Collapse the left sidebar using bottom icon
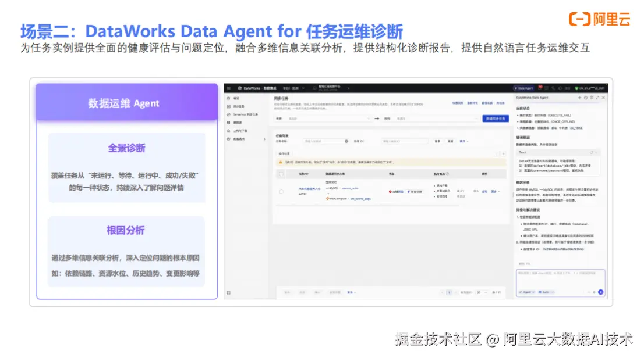The image size is (644, 358). coord(229,293)
